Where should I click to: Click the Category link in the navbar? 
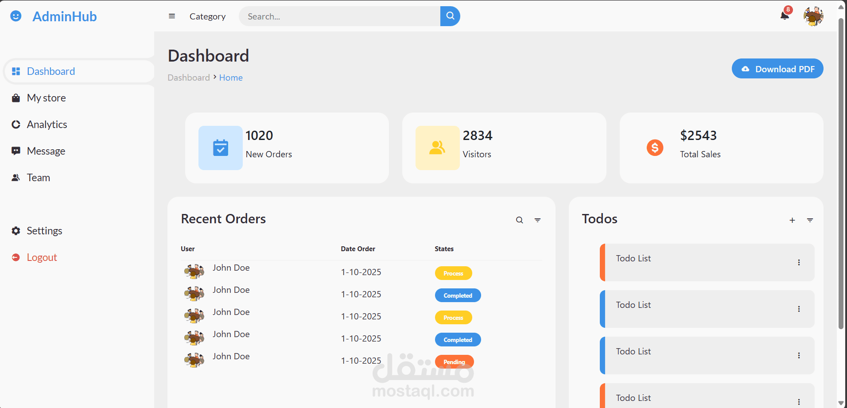(207, 16)
